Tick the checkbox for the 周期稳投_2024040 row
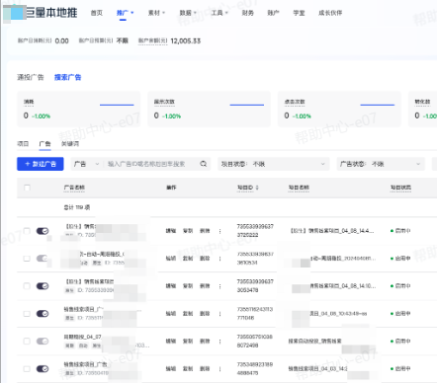The width and height of the screenshot is (437, 383). pyautogui.click(x=27, y=259)
